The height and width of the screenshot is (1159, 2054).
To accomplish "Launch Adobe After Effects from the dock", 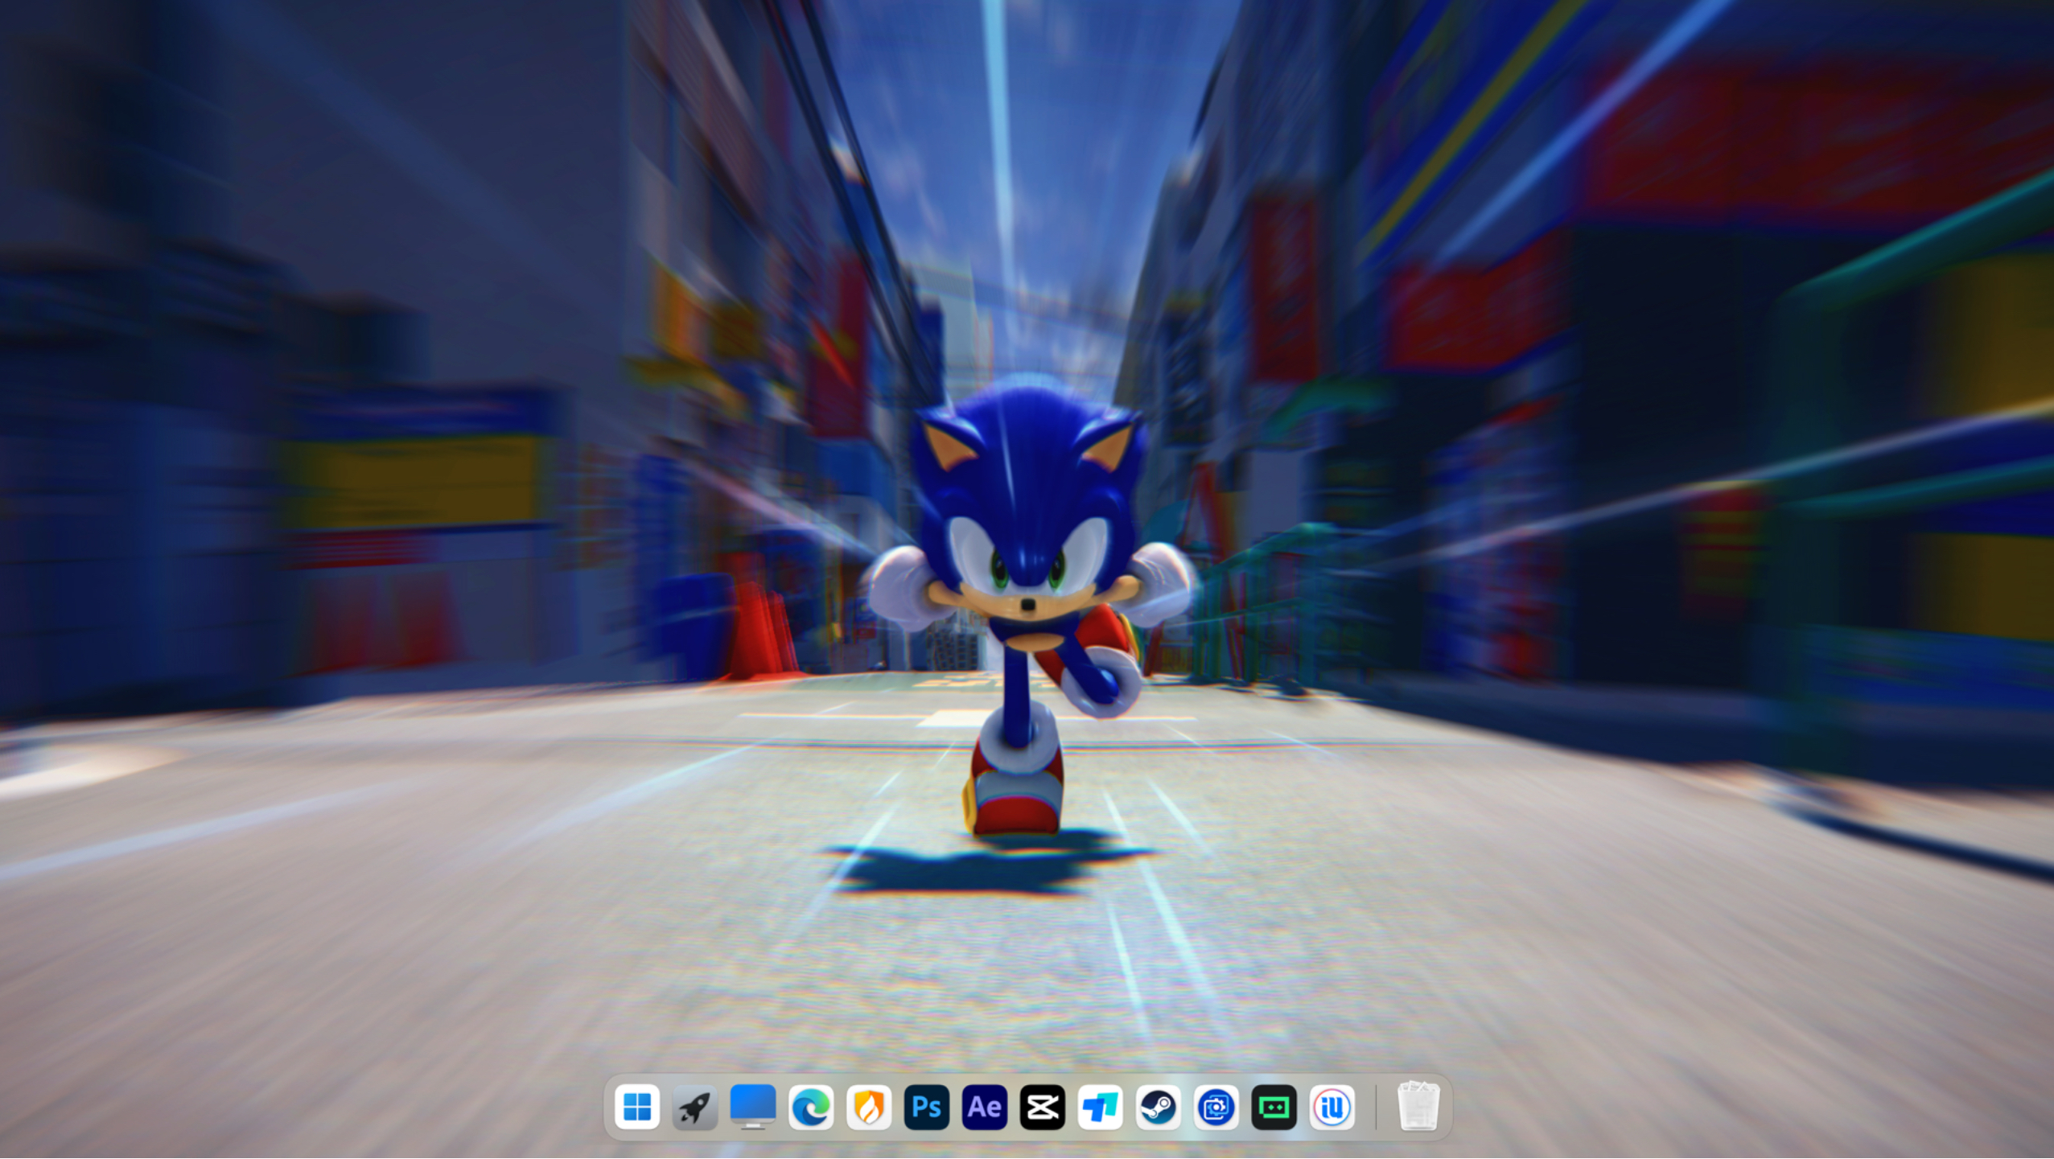I will [x=985, y=1108].
